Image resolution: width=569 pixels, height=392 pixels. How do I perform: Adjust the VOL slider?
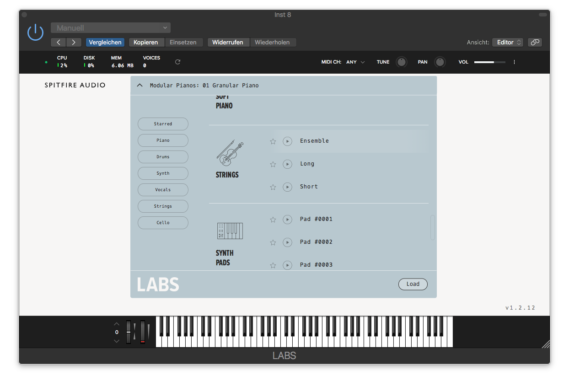[490, 62]
